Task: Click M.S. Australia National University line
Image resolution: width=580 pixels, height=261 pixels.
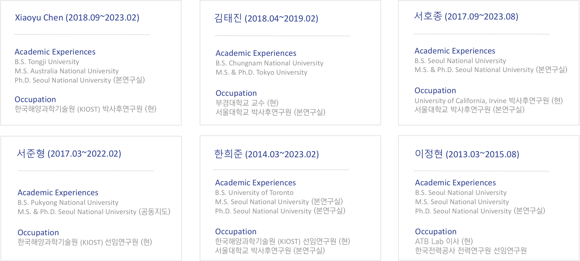Action: pos(66,71)
